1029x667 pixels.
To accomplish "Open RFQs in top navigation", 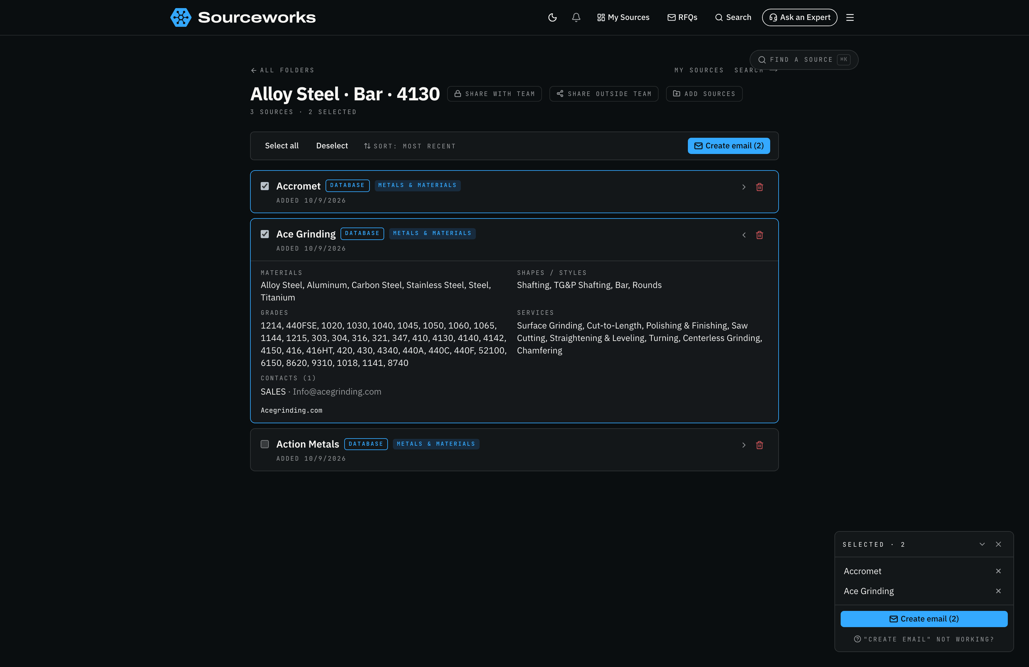I will [682, 17].
